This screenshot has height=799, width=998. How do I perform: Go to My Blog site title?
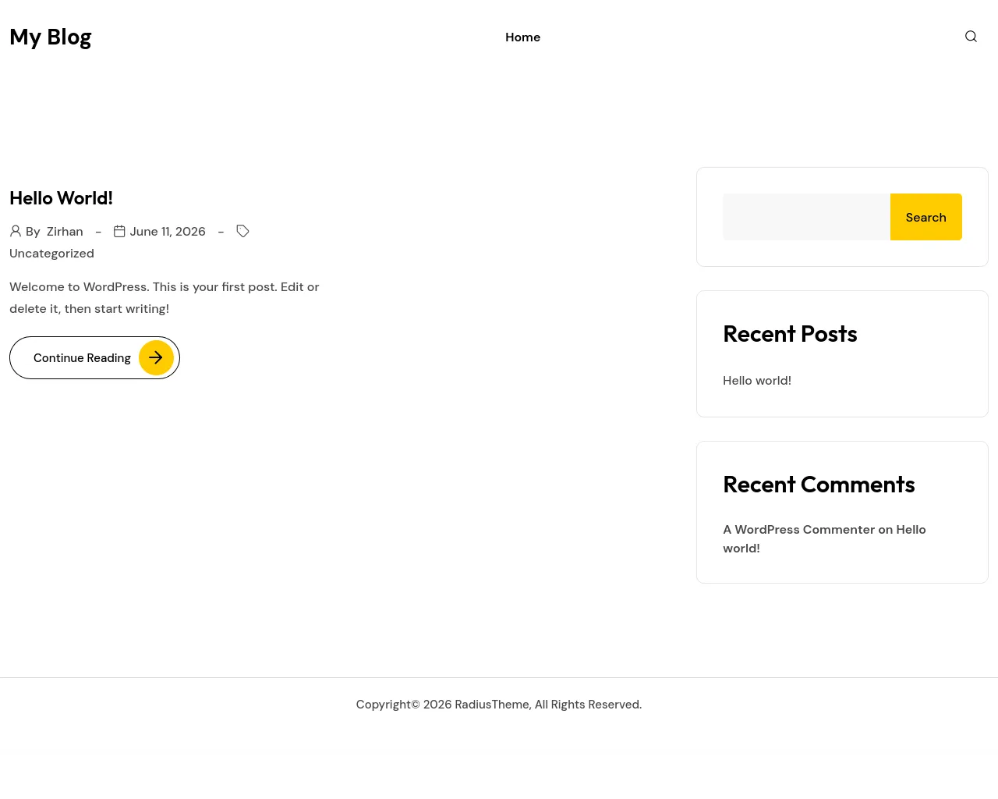pos(51,37)
